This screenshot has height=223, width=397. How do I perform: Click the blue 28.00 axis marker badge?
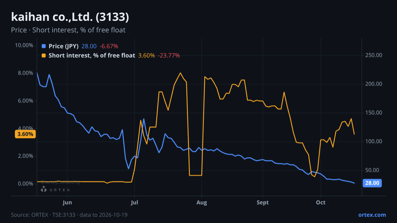[372, 183]
